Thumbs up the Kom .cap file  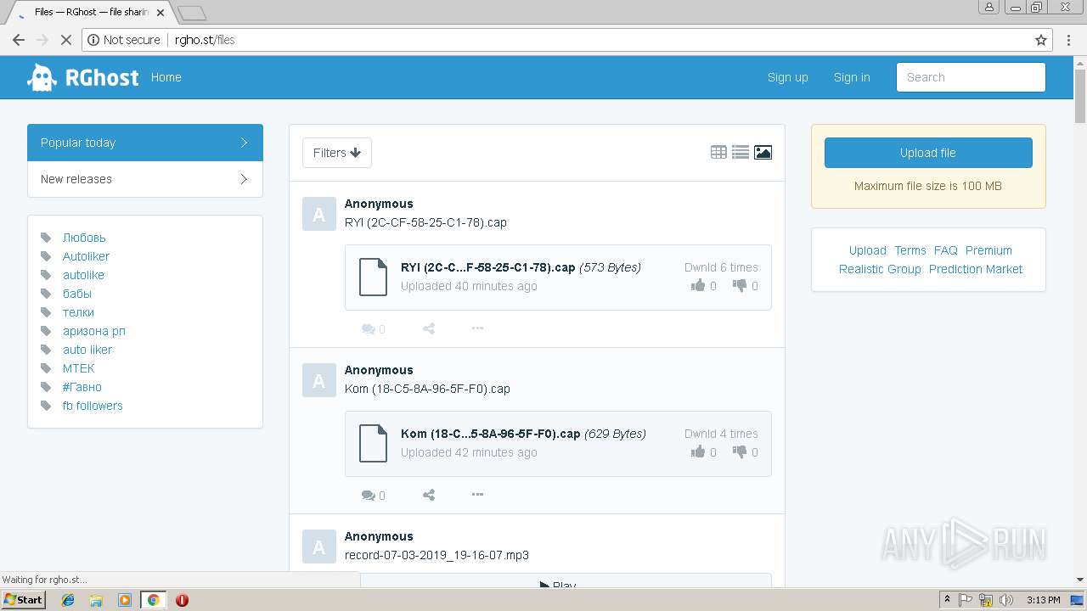pos(698,452)
